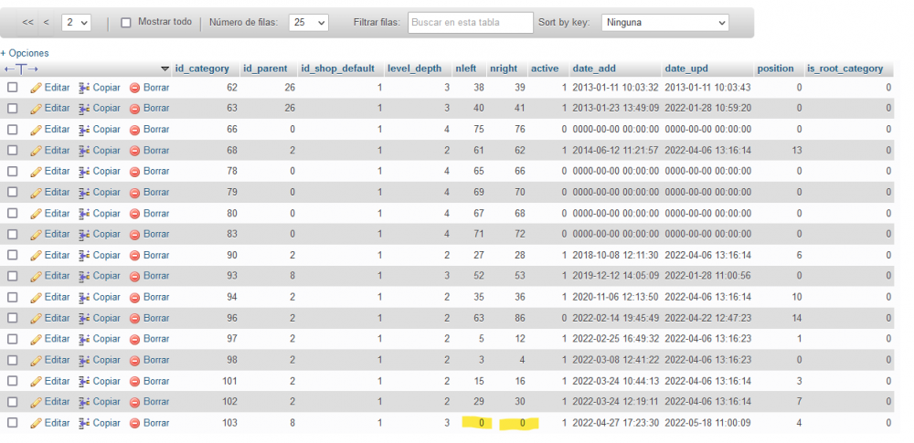Screen dimensions: 914x443
Task: Sort by is_root_category column header
Action: coord(845,69)
